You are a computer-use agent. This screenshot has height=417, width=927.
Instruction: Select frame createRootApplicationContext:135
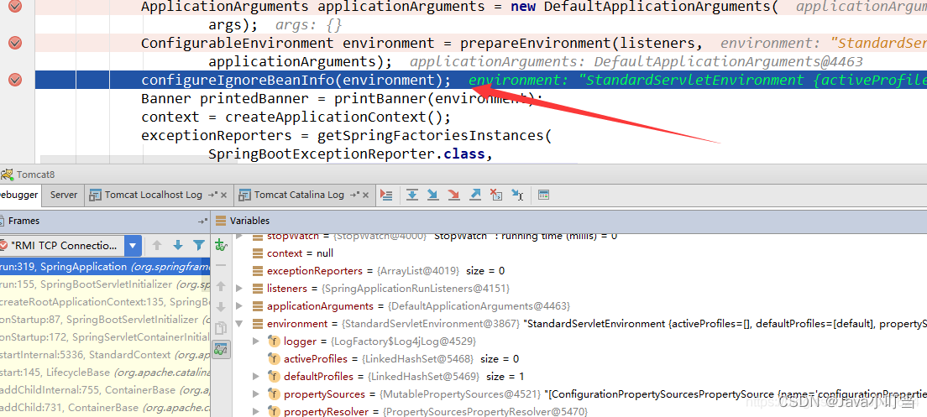pyautogui.click(x=105, y=302)
